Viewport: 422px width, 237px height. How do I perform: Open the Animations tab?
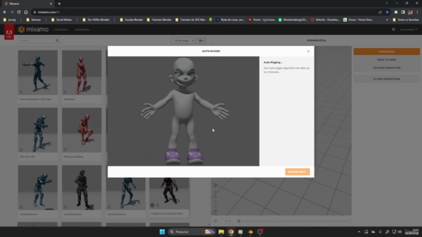(x=82, y=30)
